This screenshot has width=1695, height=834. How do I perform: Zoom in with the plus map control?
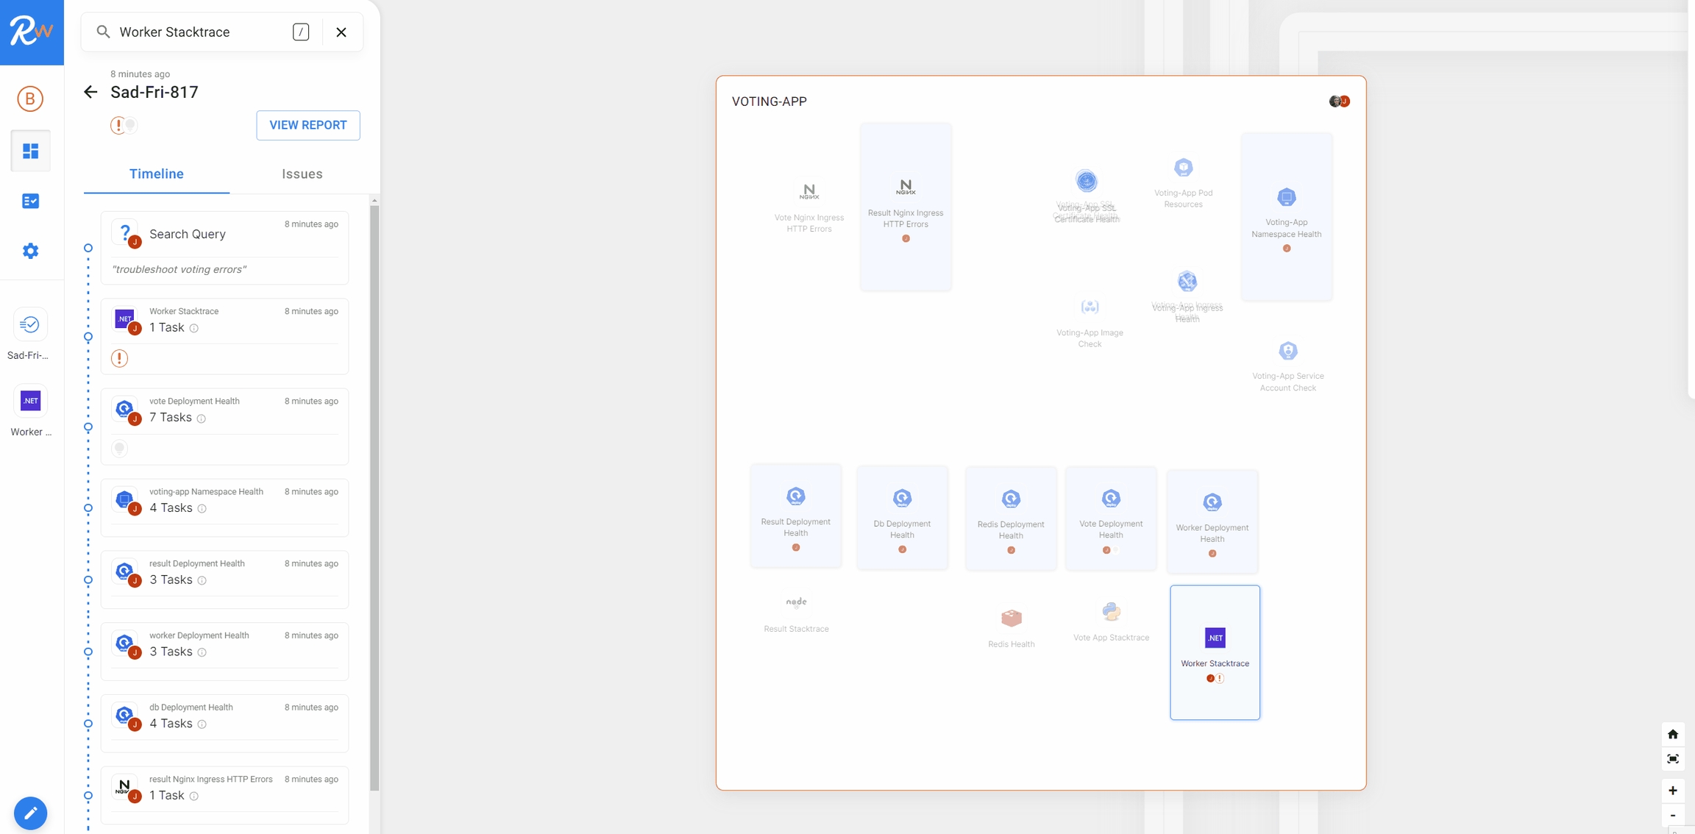pos(1672,791)
